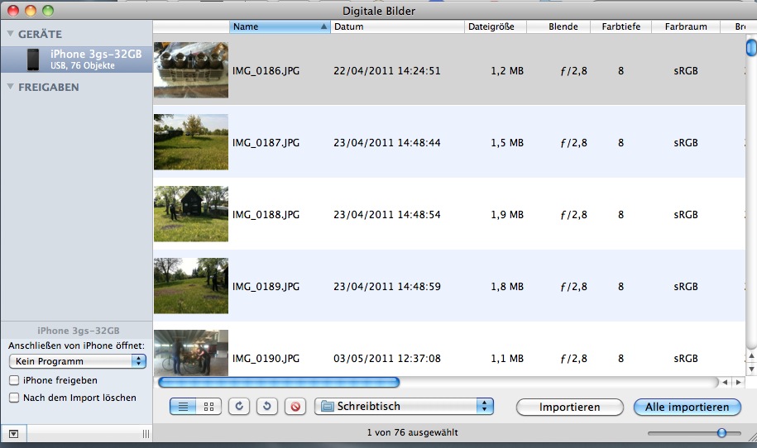Open the Kein Programm dropdown
The width and height of the screenshot is (757, 448).
pos(77,361)
